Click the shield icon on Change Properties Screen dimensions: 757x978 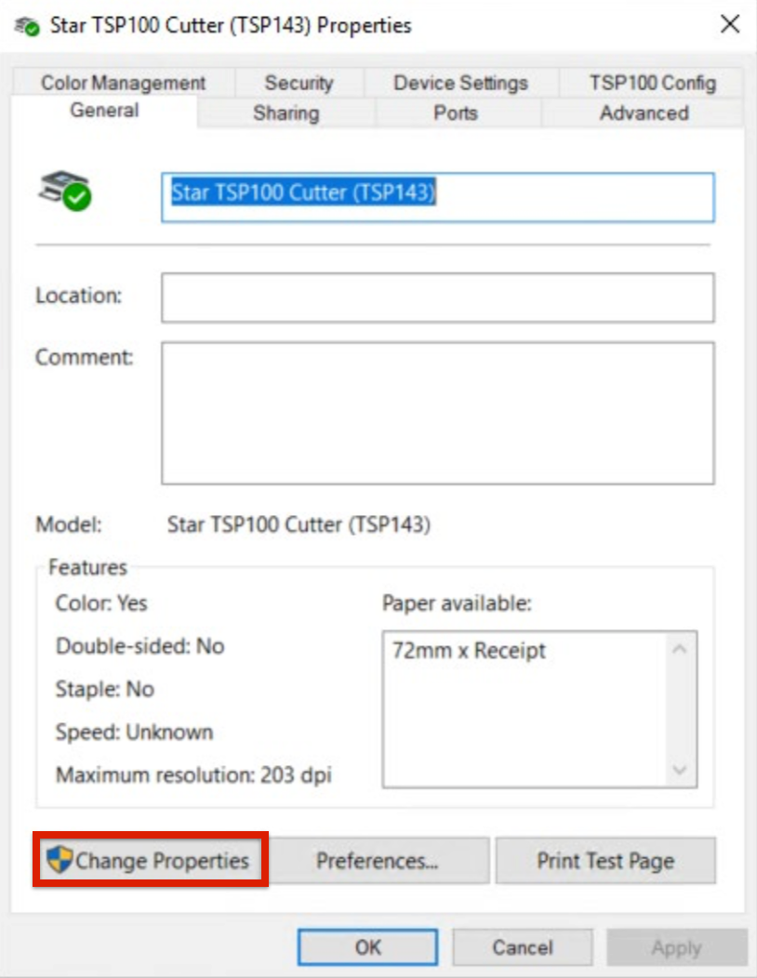point(60,860)
